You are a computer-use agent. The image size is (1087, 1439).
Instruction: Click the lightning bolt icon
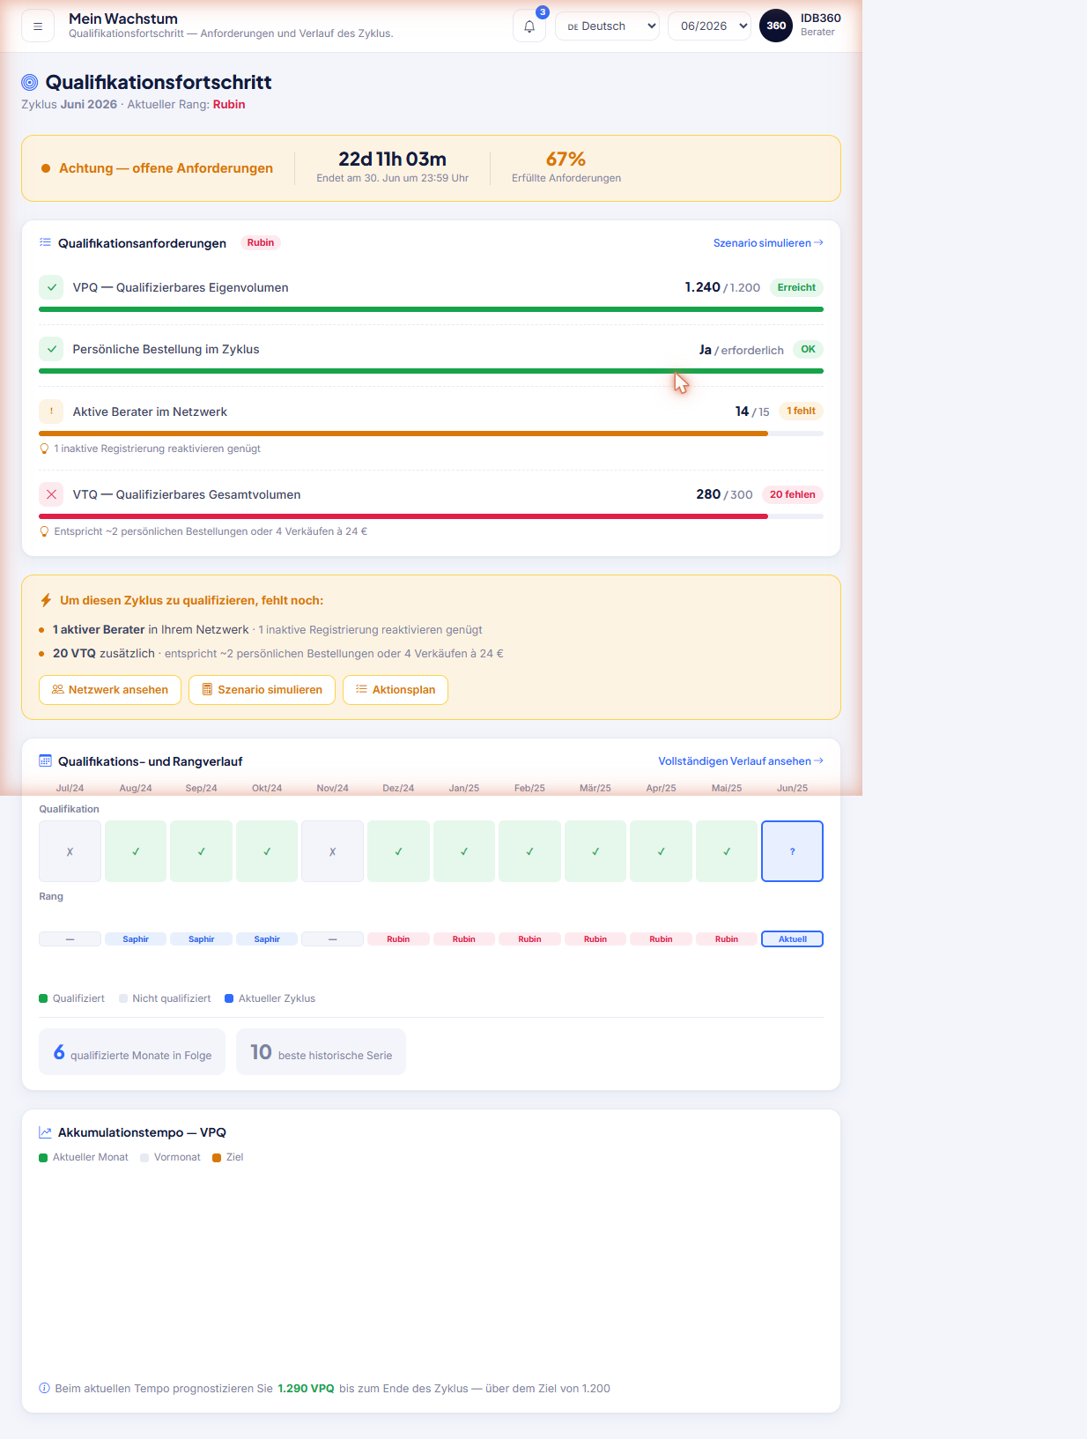coord(46,600)
